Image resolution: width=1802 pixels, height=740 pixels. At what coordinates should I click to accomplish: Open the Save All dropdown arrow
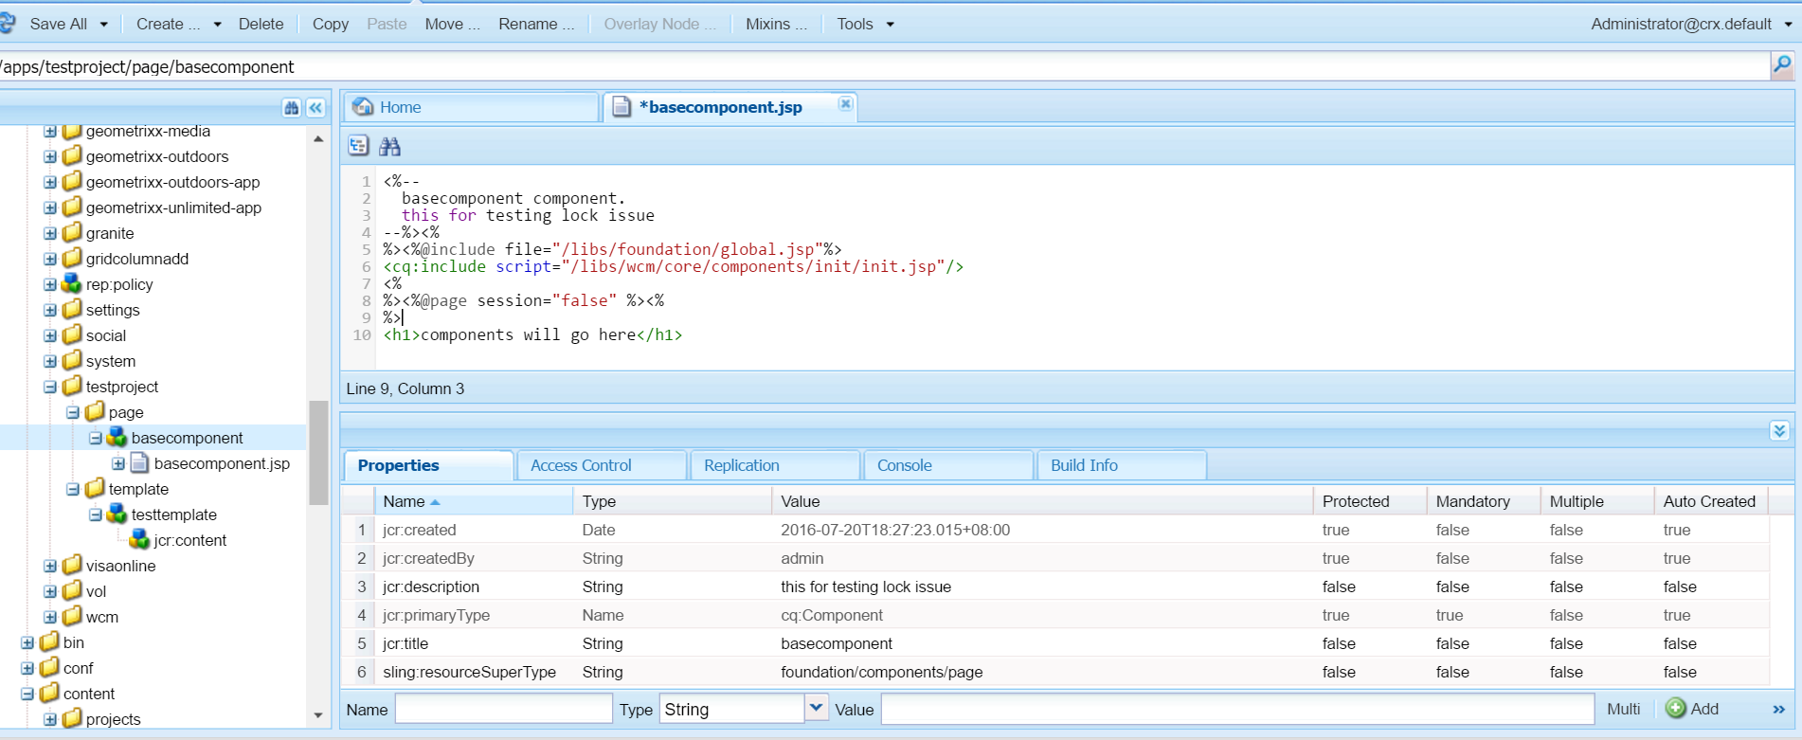tap(103, 25)
